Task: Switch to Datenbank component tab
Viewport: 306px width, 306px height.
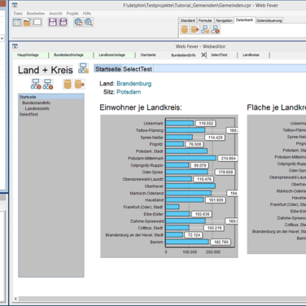Action: coord(244,20)
